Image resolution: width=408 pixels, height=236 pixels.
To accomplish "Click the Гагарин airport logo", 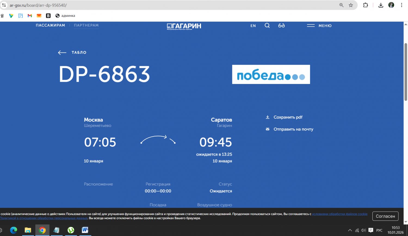I will [x=184, y=26].
